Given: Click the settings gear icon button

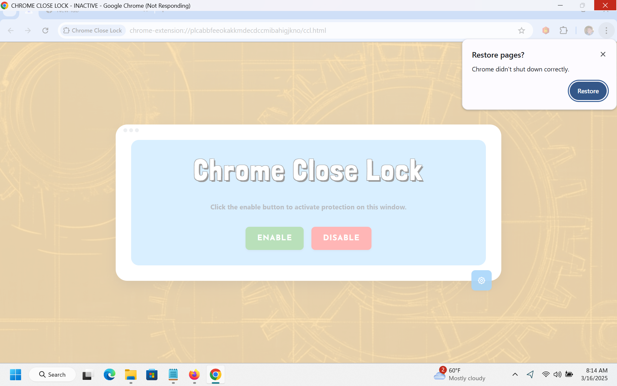Looking at the screenshot, I should coord(481,280).
